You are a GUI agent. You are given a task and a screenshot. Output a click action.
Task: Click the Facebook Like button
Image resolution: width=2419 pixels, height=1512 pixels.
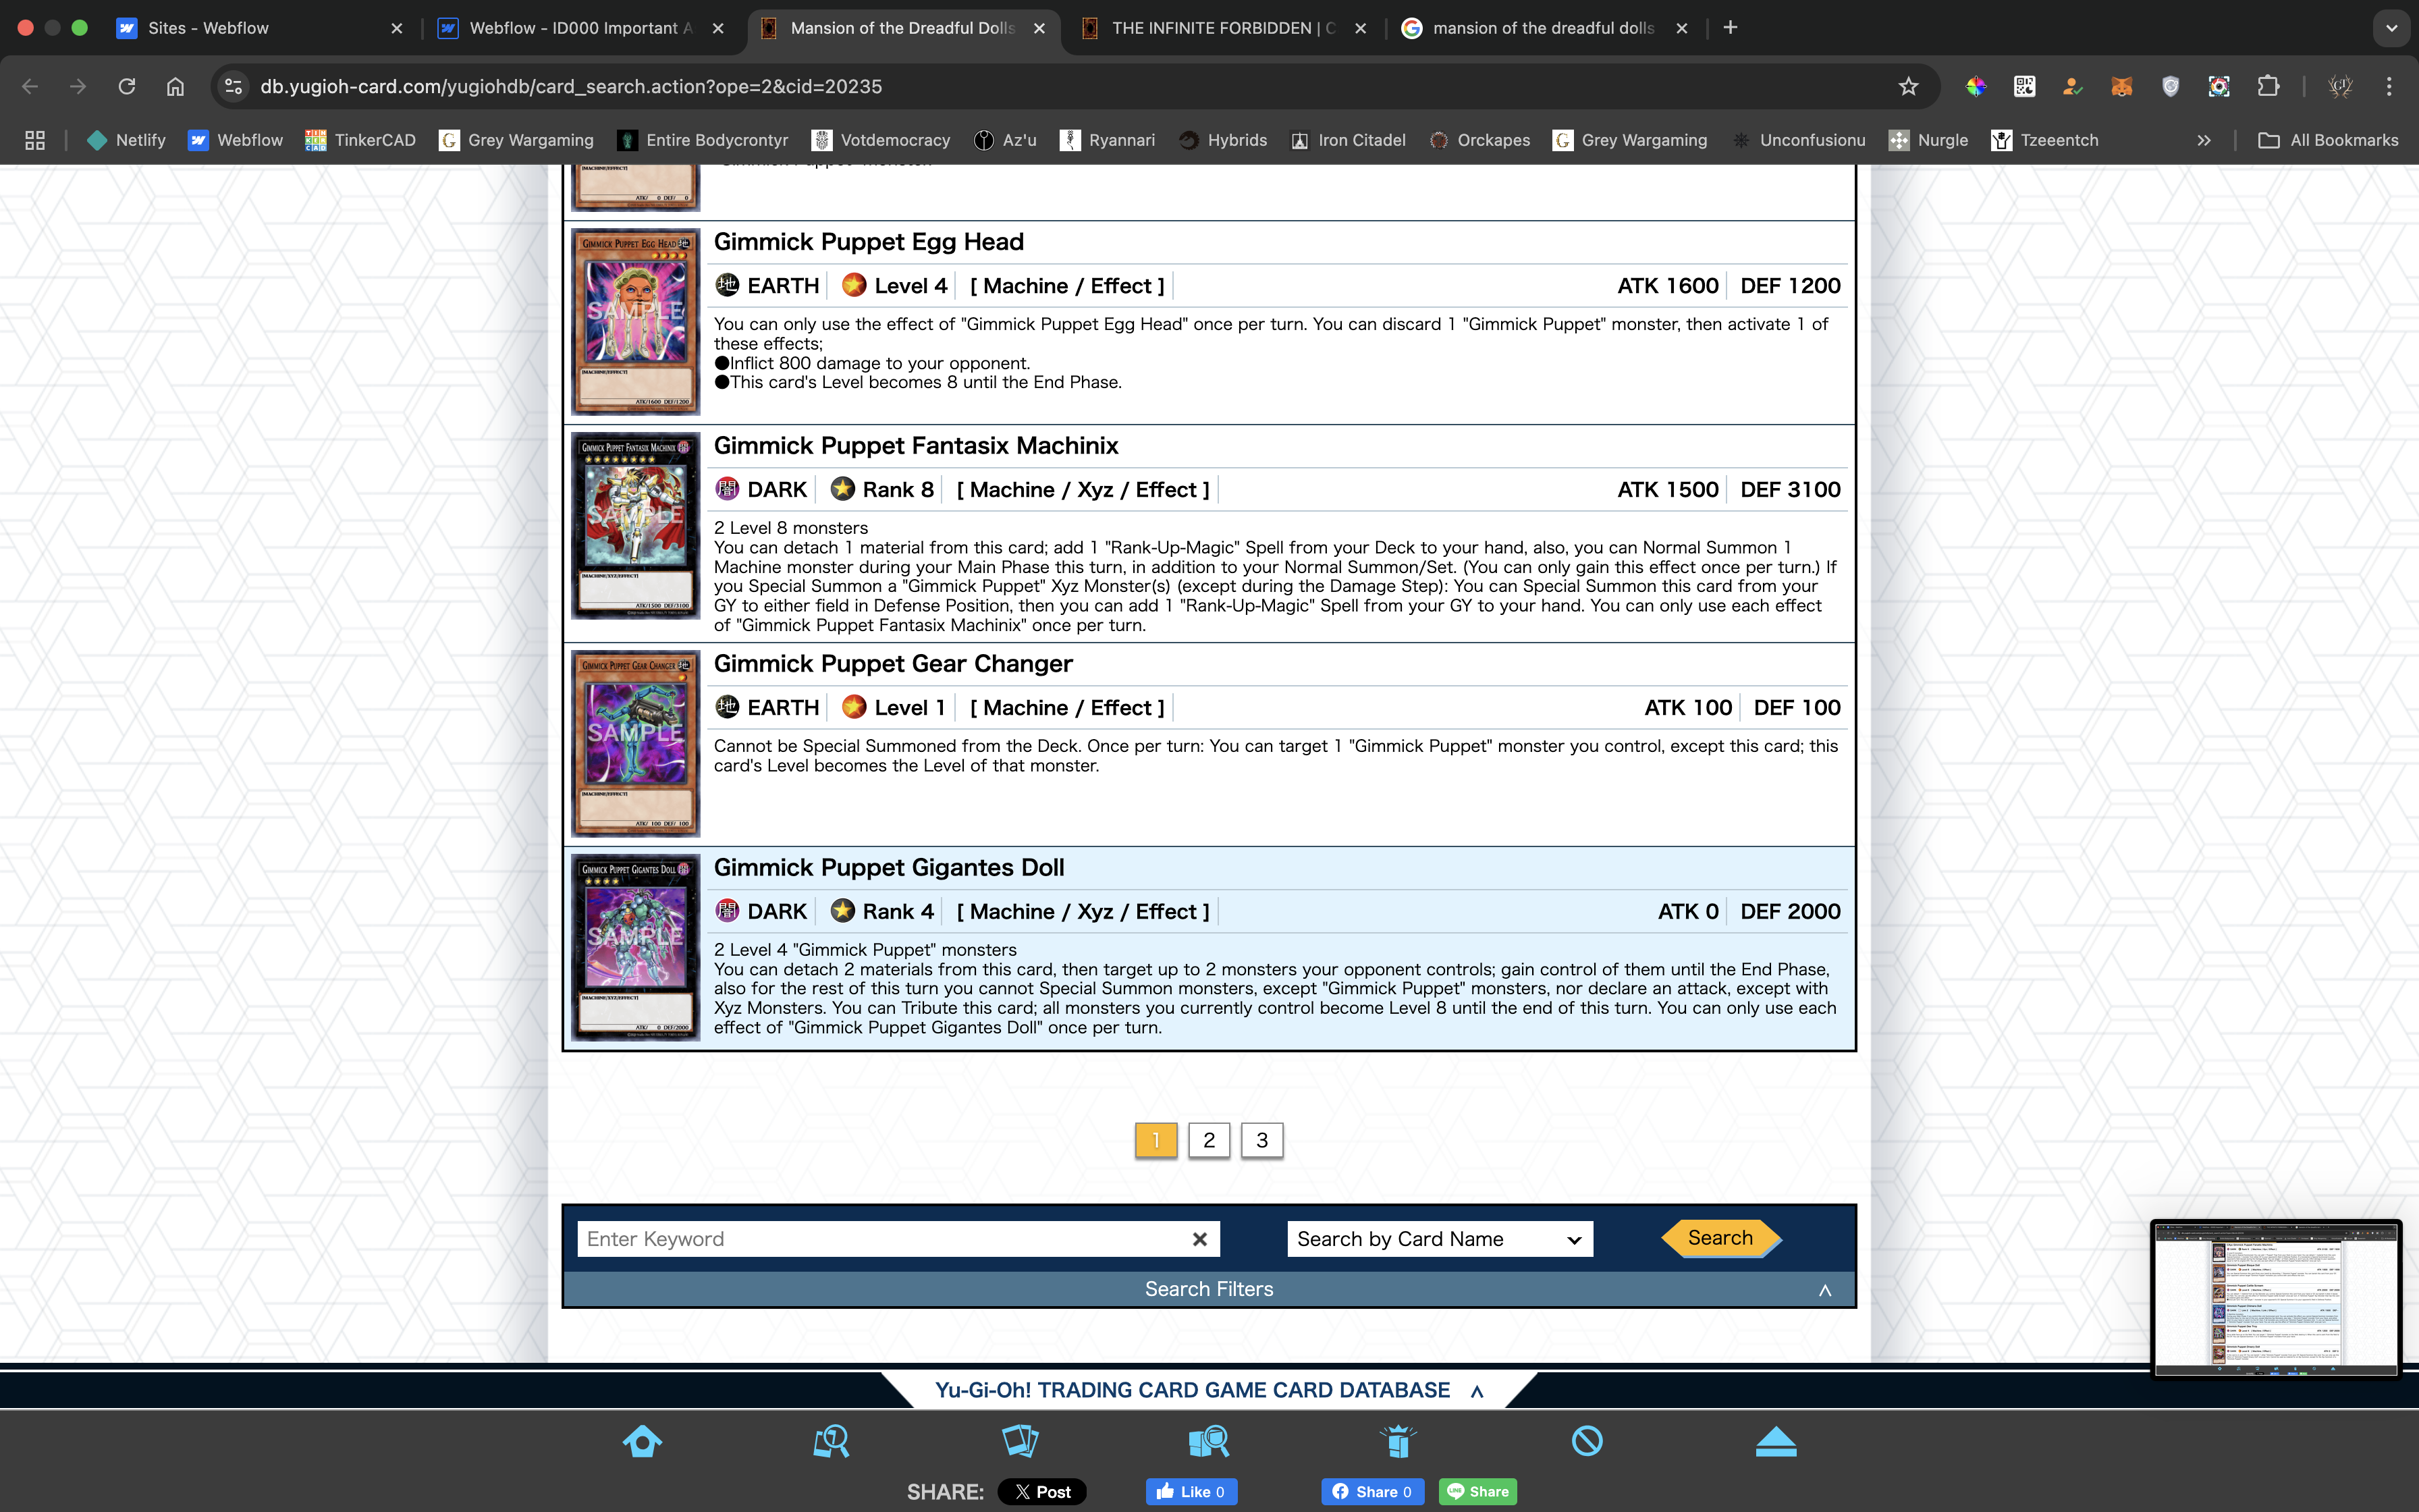pyautogui.click(x=1191, y=1491)
